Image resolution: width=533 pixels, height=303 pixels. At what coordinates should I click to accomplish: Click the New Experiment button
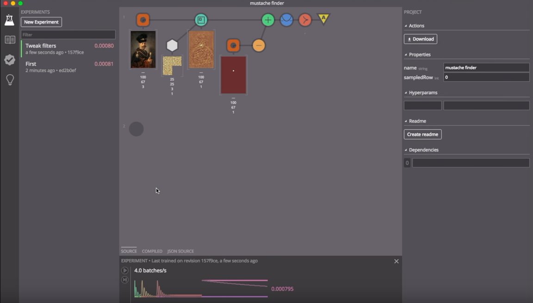click(40, 22)
